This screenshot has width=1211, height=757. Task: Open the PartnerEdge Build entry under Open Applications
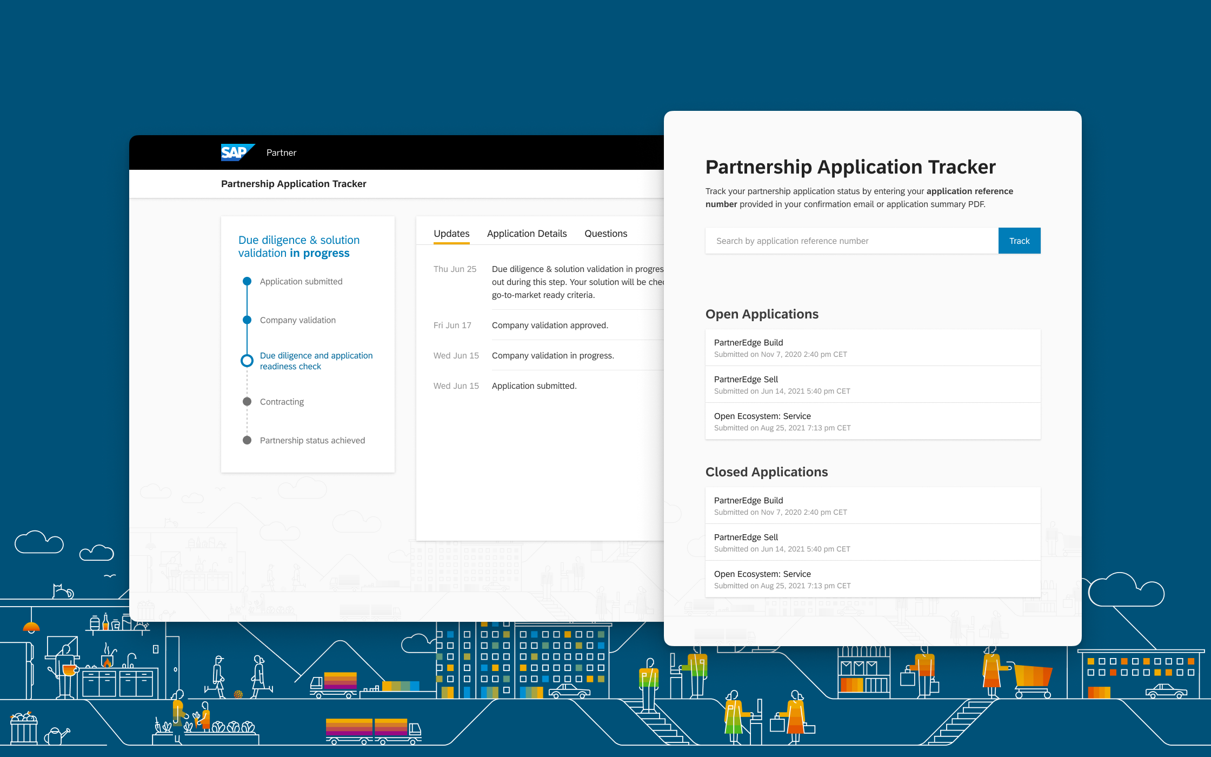873,348
